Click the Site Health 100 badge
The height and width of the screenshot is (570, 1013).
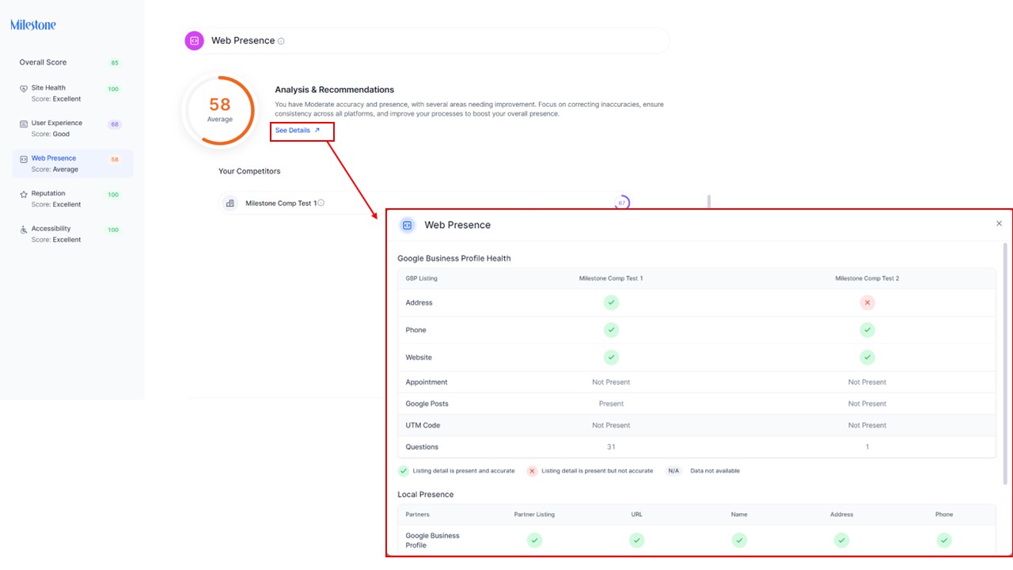113,89
